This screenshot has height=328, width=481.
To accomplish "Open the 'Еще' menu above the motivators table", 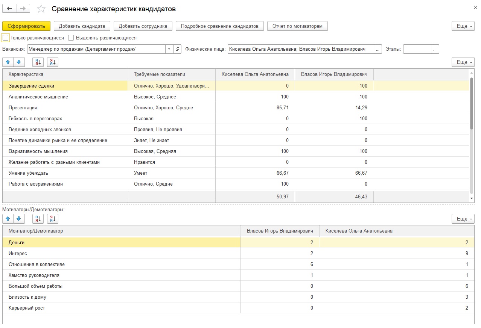I will click(463, 219).
